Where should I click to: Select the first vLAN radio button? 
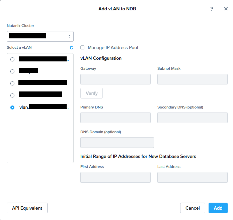pyautogui.click(x=12, y=59)
